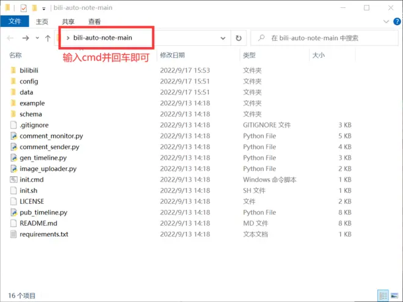This screenshot has width=403, height=302.
Task: Click the search box for bili-auto-note-main
Action: (x=324, y=38)
